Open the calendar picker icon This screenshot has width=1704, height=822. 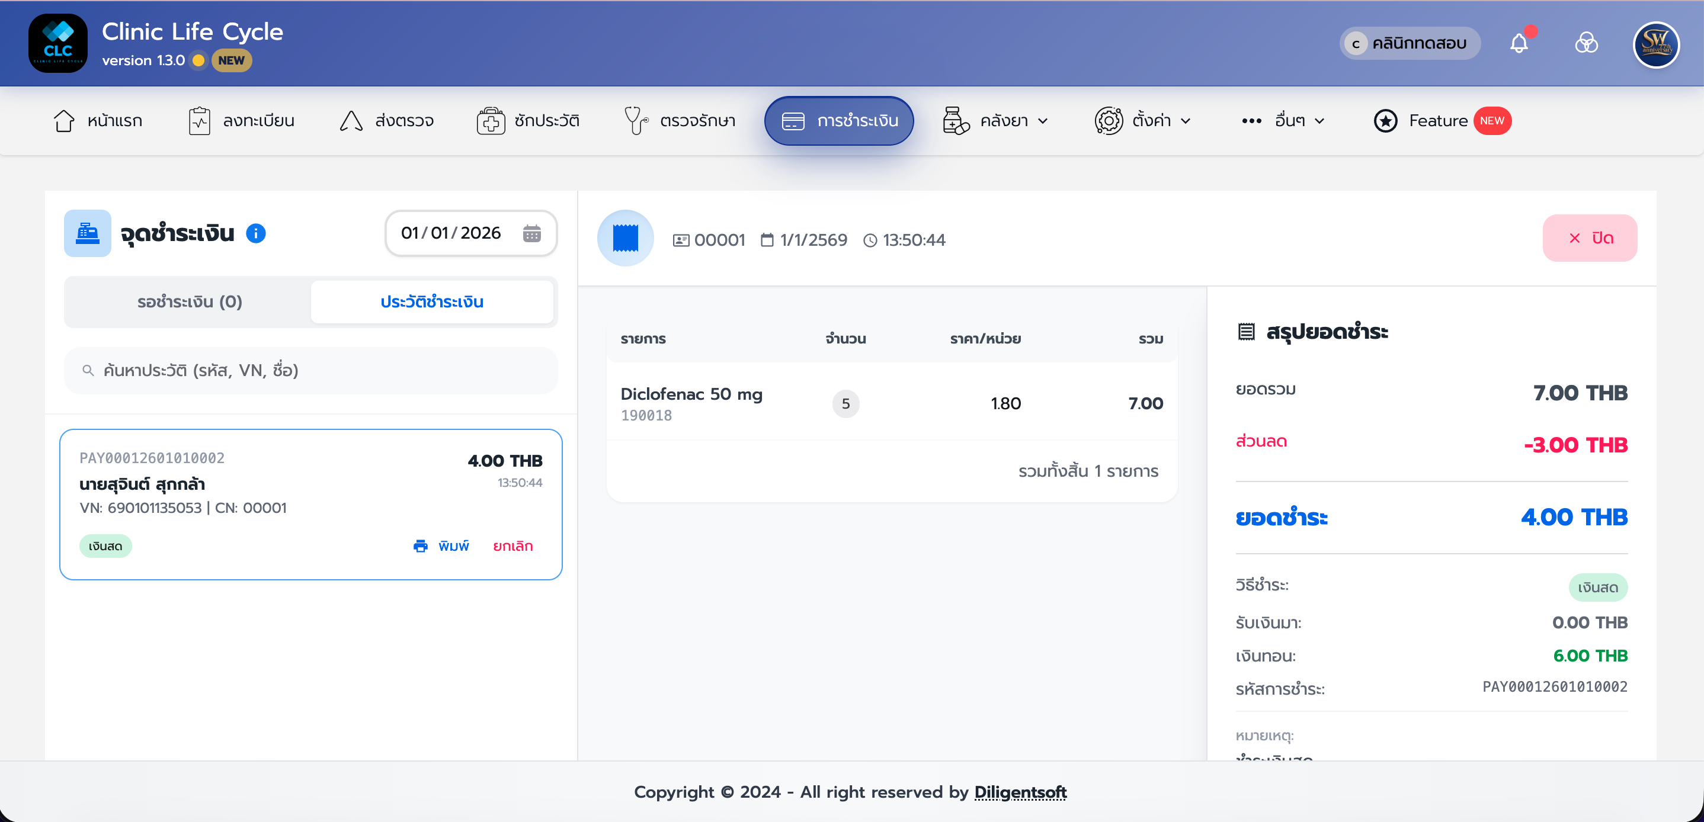[532, 233]
